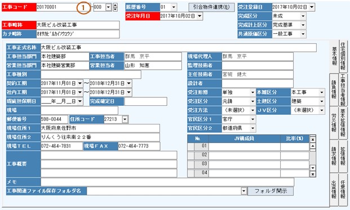The image size is (350, 210).
Task: Click the メモ input field
Action: click(x=167, y=182)
